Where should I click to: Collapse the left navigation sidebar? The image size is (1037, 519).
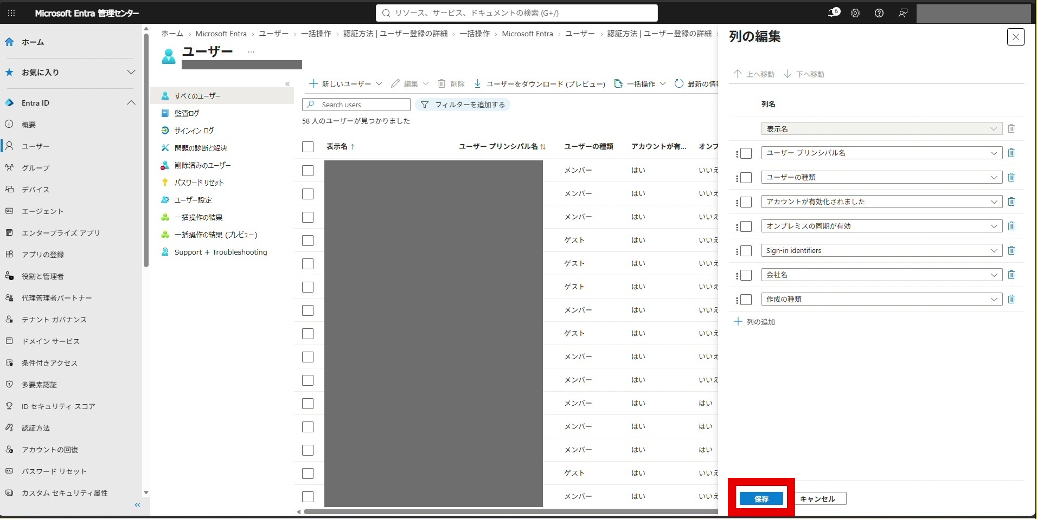coord(137,505)
